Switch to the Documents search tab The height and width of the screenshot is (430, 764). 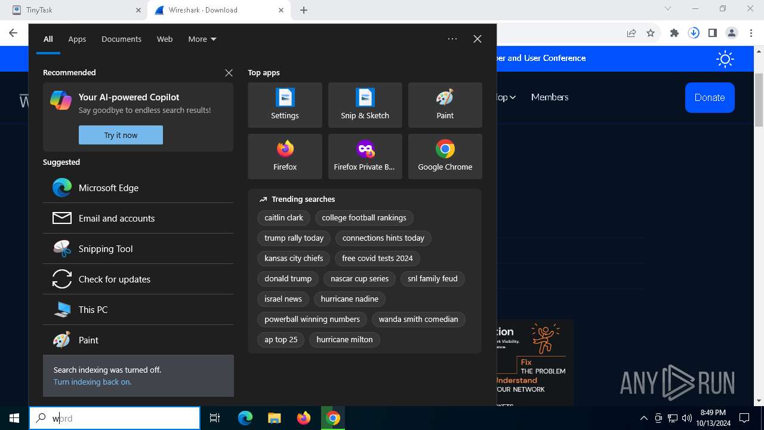point(121,39)
